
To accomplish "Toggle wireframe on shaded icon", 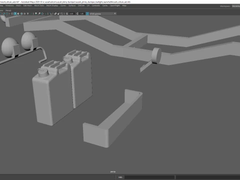I will tap(21, 13).
